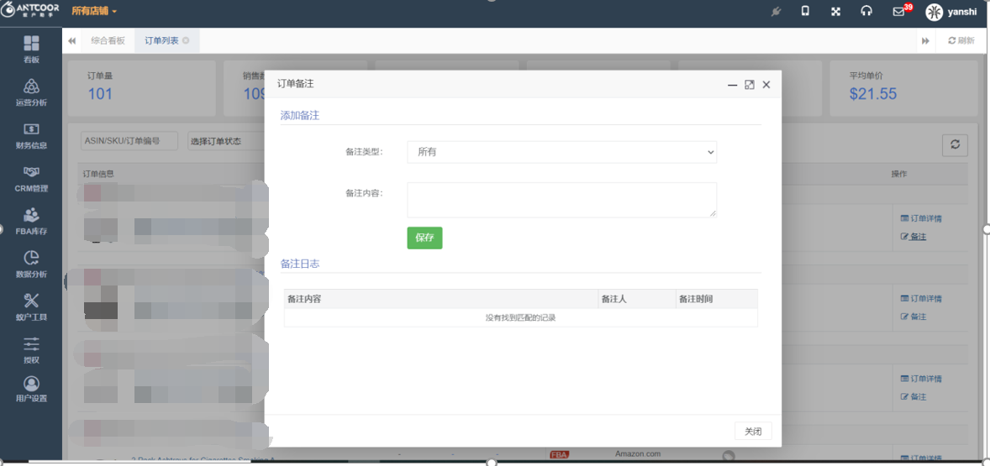Screen dimensions: 990x466
Task: Select the 订单列表 tab
Action: (x=161, y=40)
